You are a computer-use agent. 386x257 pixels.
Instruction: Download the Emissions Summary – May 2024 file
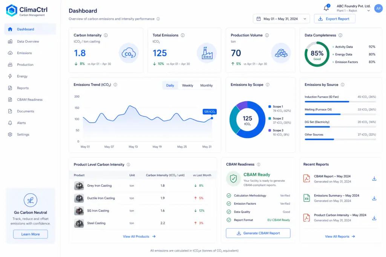374,198
